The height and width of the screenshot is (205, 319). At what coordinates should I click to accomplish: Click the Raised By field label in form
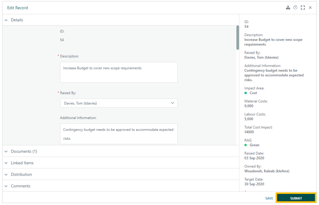tap(68, 93)
